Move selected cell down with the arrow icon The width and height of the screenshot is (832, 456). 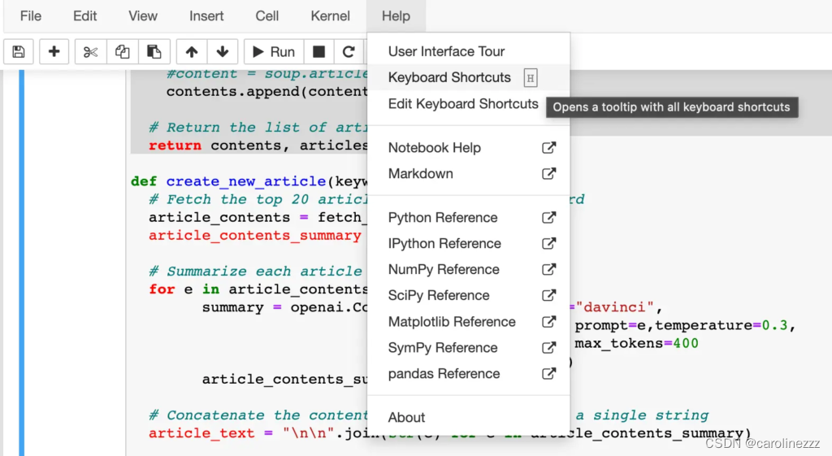[x=223, y=51]
